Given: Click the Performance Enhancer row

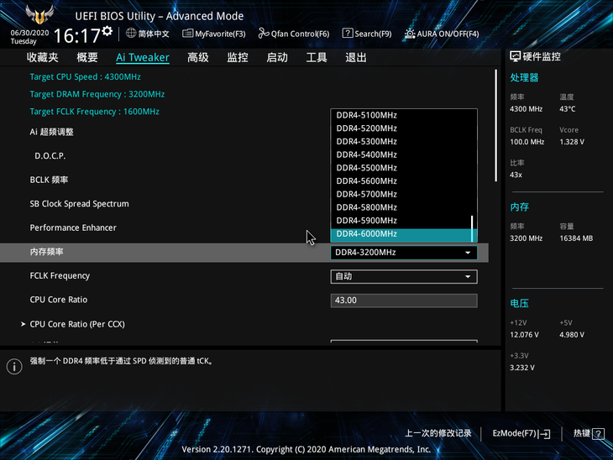Looking at the screenshot, I should click(73, 227).
